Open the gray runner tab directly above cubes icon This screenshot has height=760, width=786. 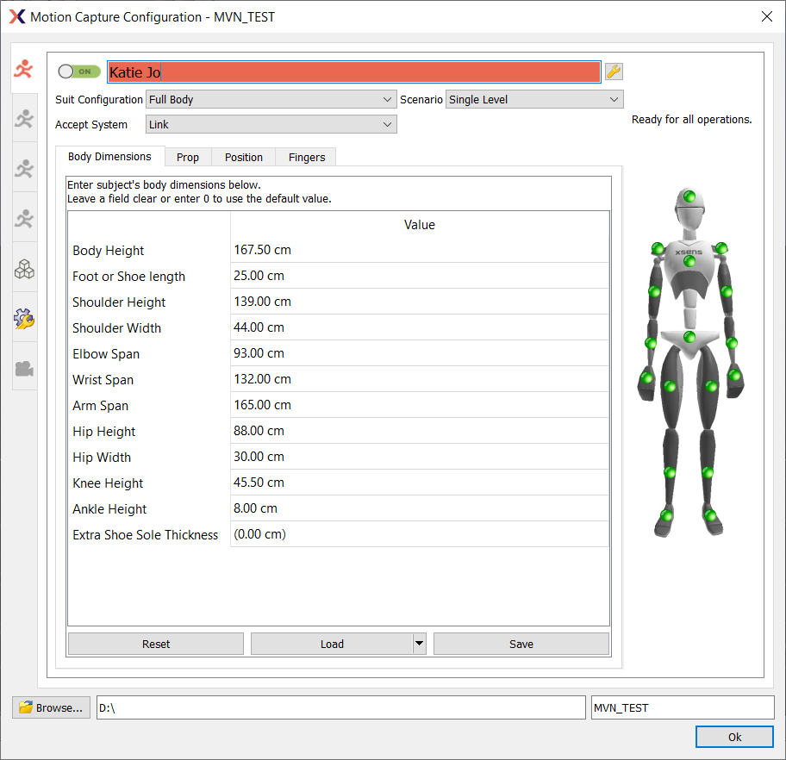(24, 219)
